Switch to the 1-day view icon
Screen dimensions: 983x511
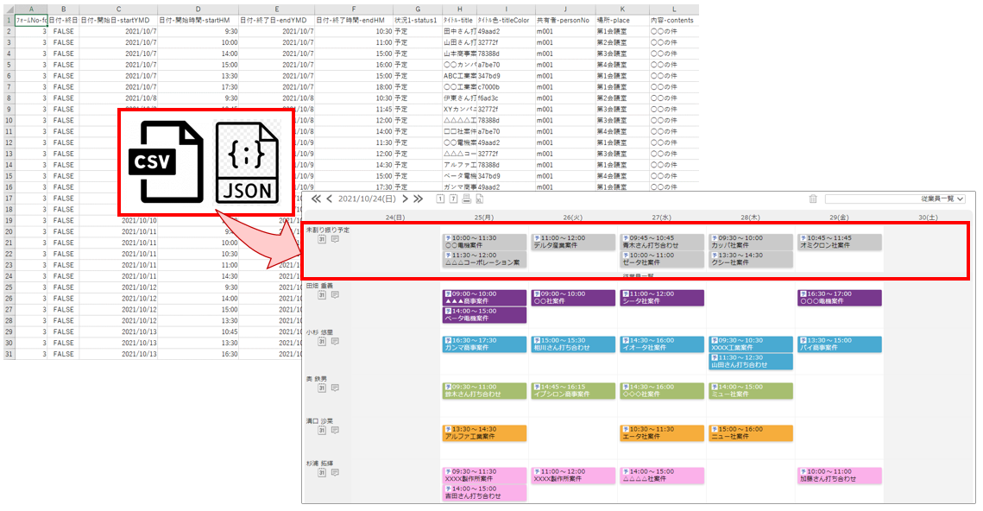point(440,199)
